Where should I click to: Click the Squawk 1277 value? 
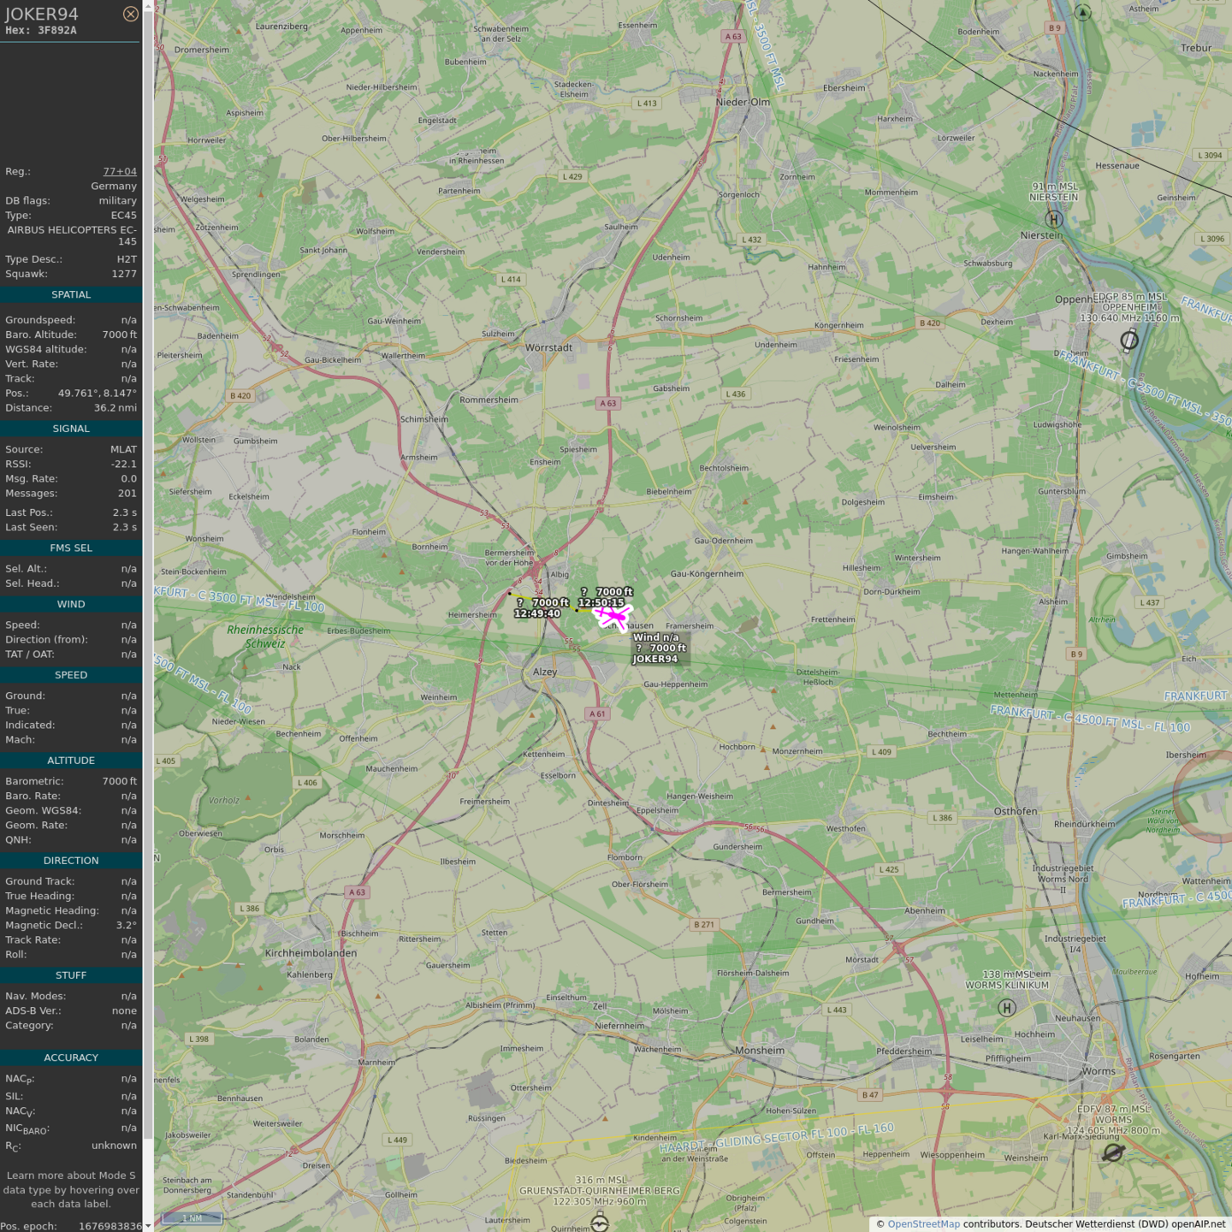click(124, 275)
